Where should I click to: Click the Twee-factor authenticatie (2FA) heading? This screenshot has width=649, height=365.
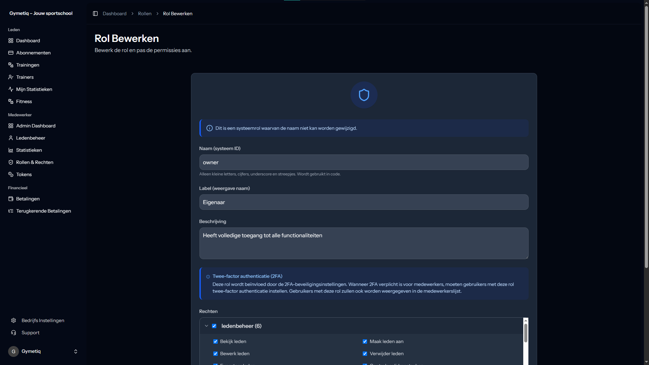(x=247, y=276)
